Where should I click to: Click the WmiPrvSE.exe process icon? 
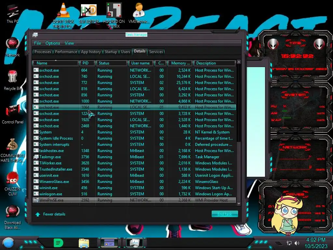tap(36, 200)
